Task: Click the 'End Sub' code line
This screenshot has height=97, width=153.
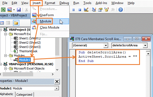Action: click(86, 61)
